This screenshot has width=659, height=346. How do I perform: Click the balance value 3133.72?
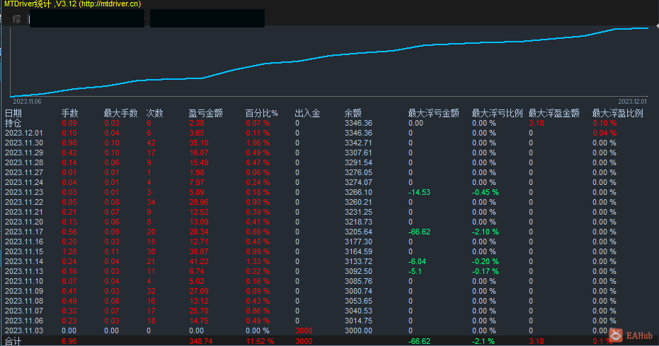coord(358,262)
